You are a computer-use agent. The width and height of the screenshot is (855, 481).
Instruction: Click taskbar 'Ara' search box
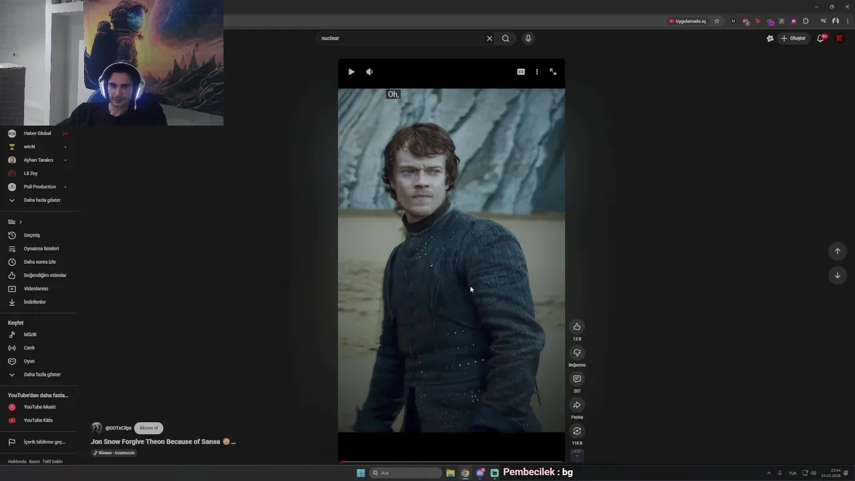coord(406,473)
